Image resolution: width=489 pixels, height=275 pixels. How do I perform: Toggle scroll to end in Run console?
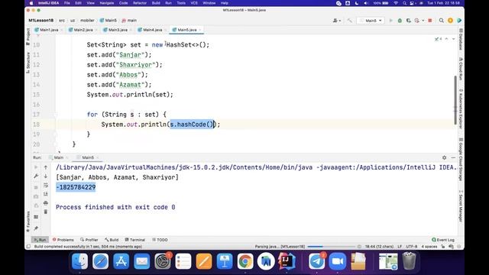[46, 194]
